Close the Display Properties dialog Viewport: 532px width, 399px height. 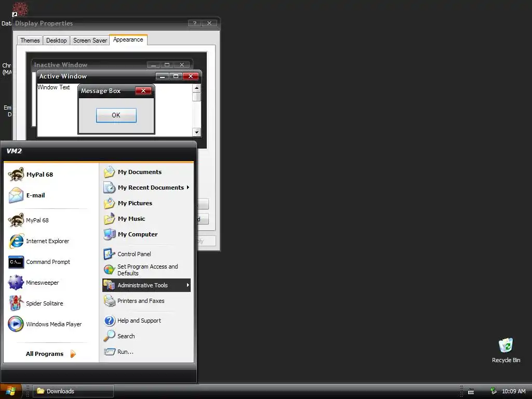(x=209, y=23)
